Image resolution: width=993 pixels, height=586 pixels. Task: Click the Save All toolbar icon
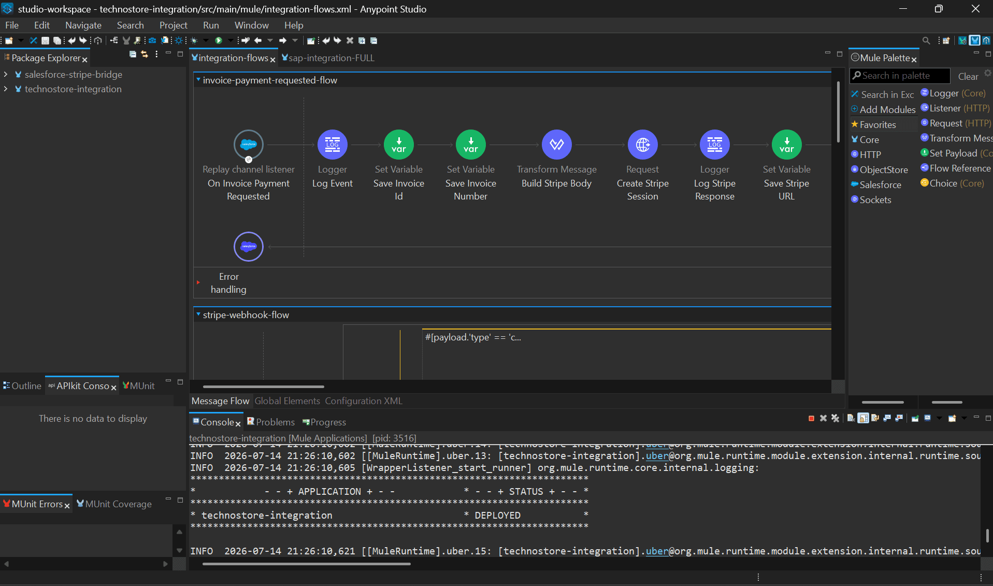pyautogui.click(x=57, y=40)
